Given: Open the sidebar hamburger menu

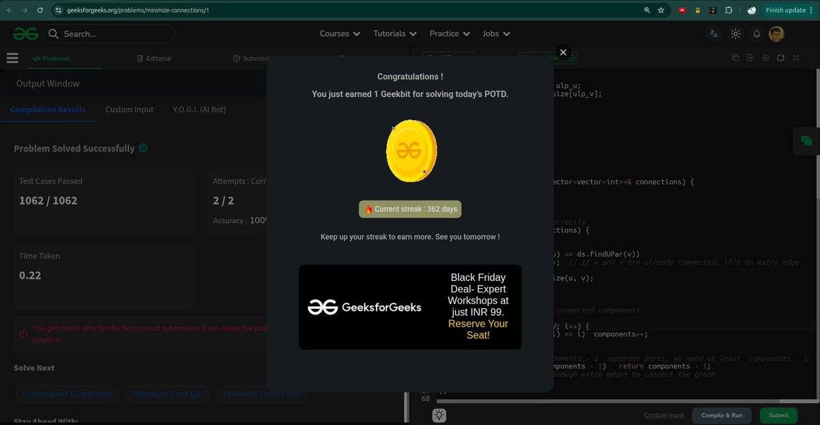Looking at the screenshot, I should 12,58.
